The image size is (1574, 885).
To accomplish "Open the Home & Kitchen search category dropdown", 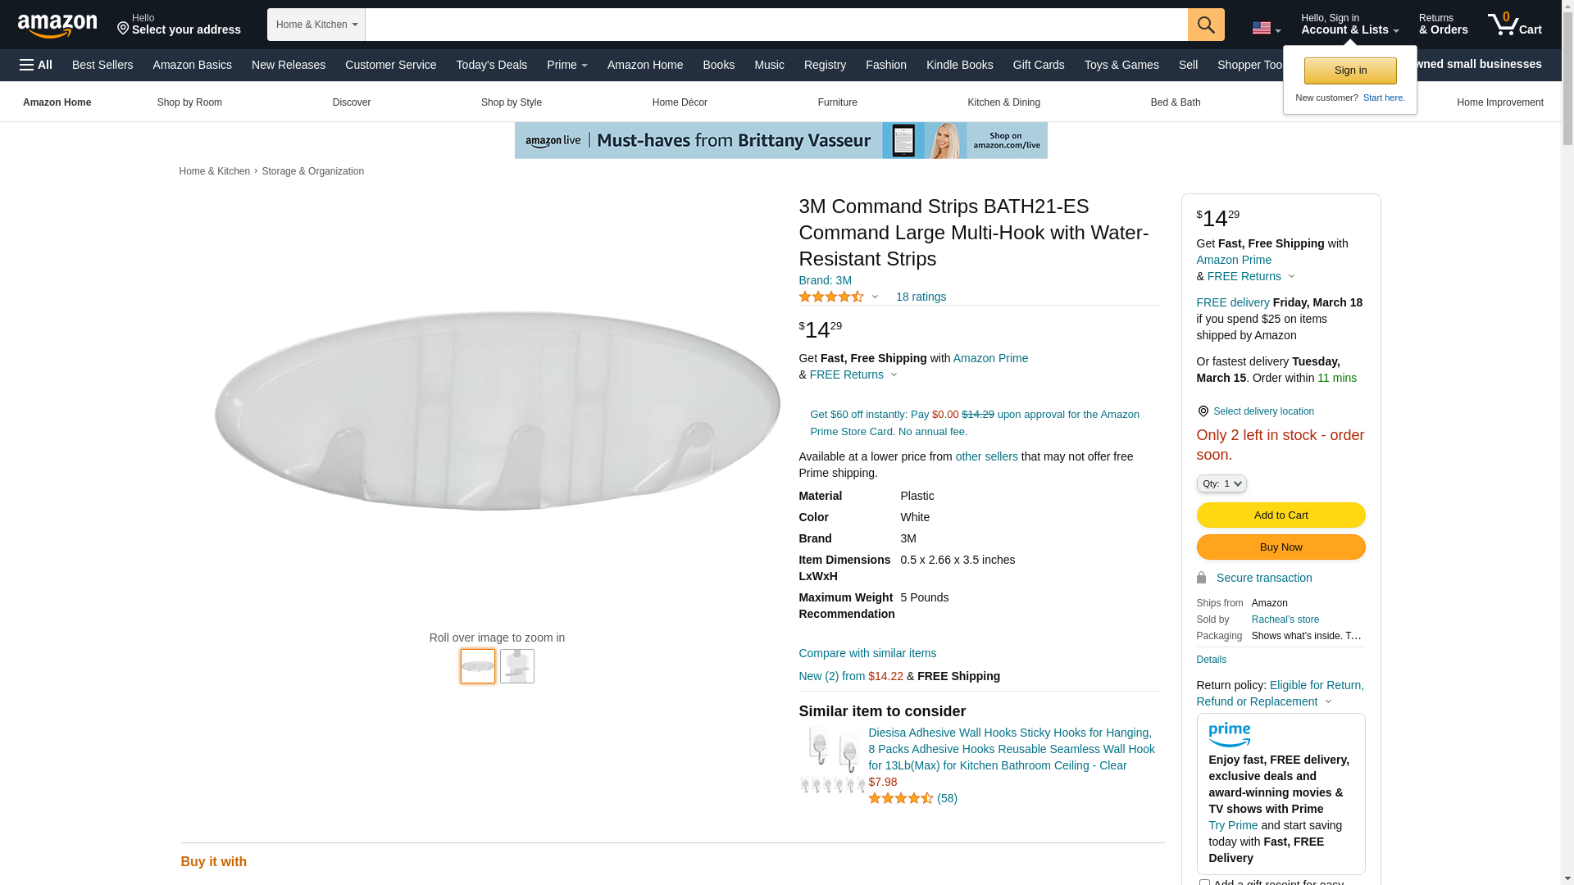I will click(x=316, y=25).
